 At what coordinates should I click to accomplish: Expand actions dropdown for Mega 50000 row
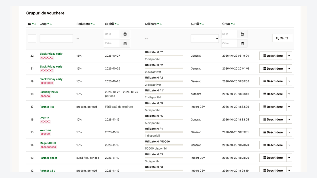289,145
